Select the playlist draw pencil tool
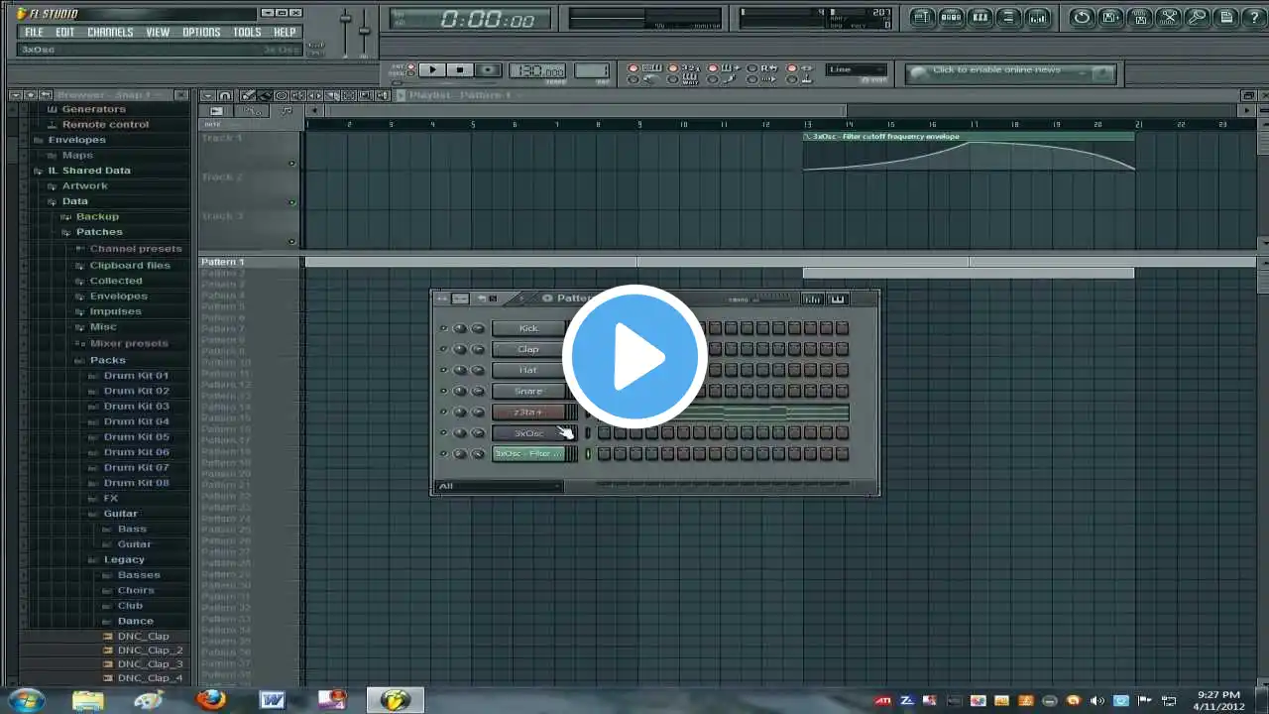Viewport: 1269px width, 714px height. point(247,95)
